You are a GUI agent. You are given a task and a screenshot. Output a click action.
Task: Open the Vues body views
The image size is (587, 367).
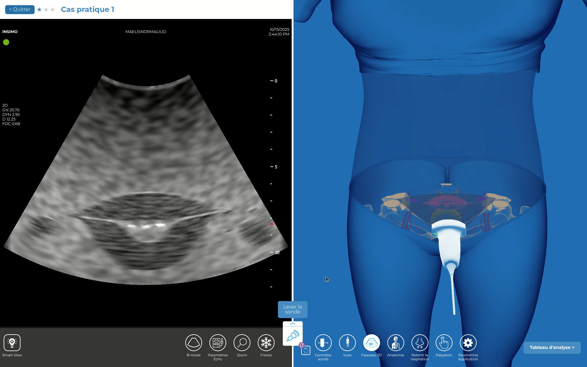coord(347,343)
